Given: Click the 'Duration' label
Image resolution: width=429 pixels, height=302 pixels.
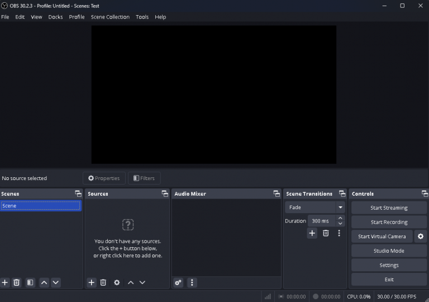Looking at the screenshot, I should (x=295, y=221).
